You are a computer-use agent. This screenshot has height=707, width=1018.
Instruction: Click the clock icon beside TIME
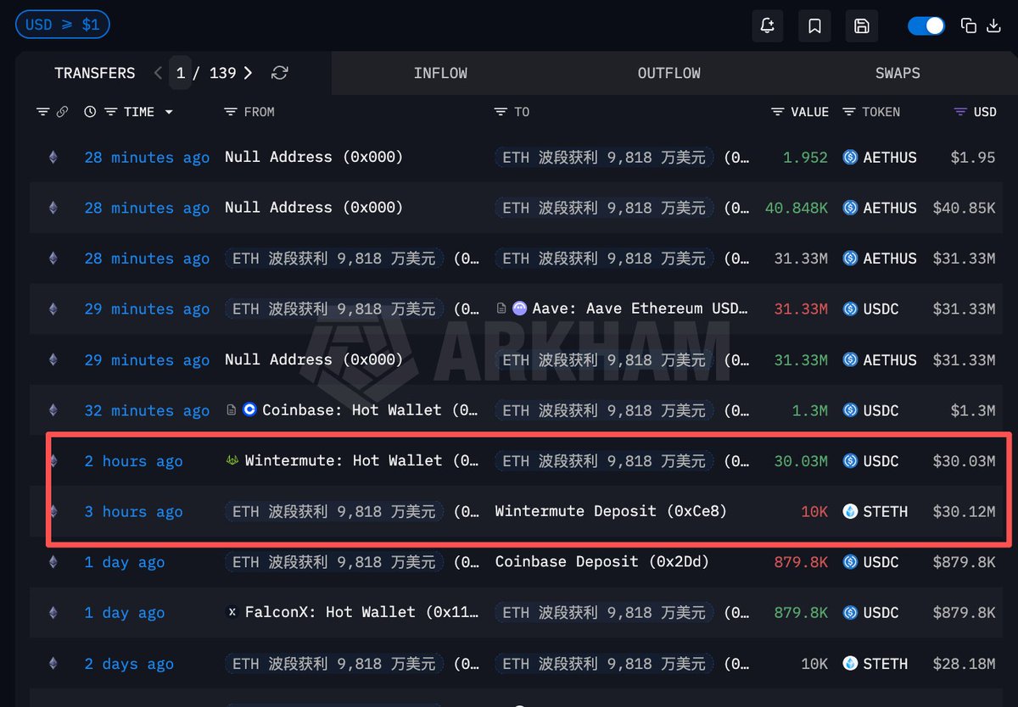click(x=91, y=112)
